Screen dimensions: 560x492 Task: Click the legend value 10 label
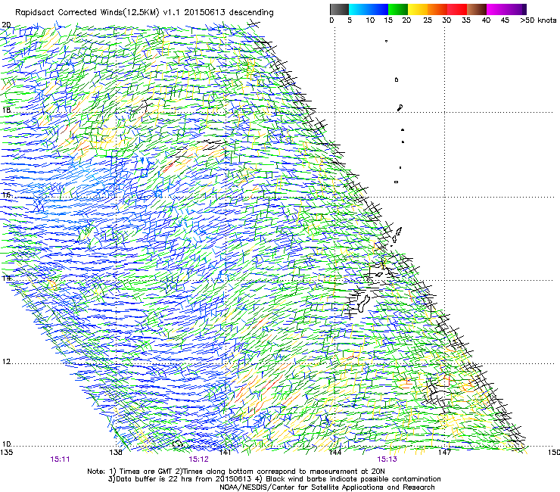pos(370,20)
